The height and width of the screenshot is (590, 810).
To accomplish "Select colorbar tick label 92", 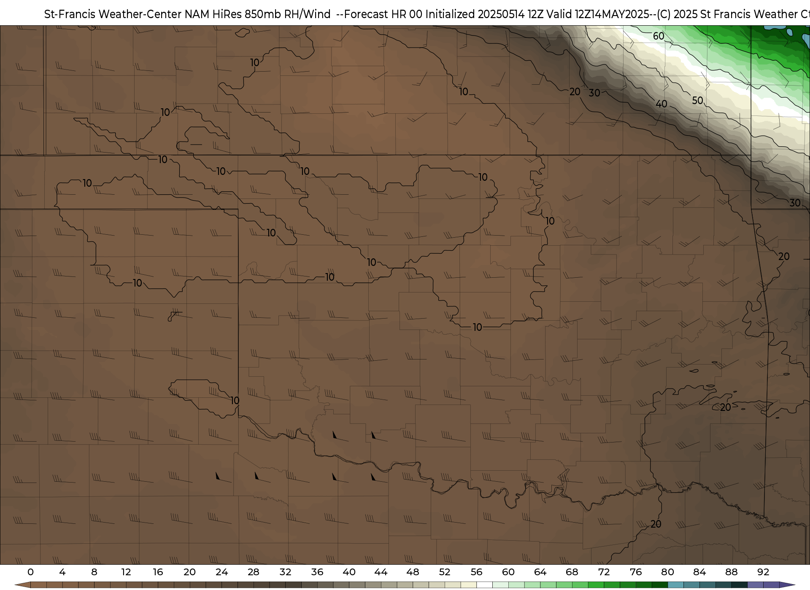I will click(763, 572).
